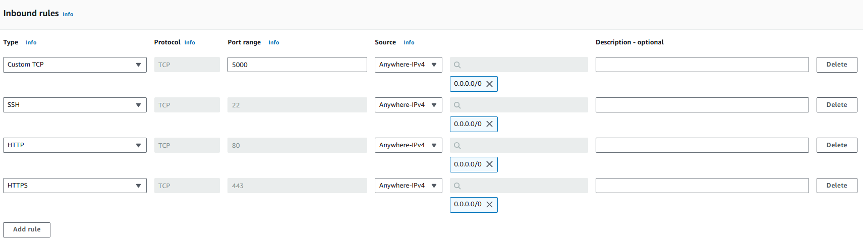Expand the HTTPS type dropdown
863x240 pixels.
(x=75, y=186)
